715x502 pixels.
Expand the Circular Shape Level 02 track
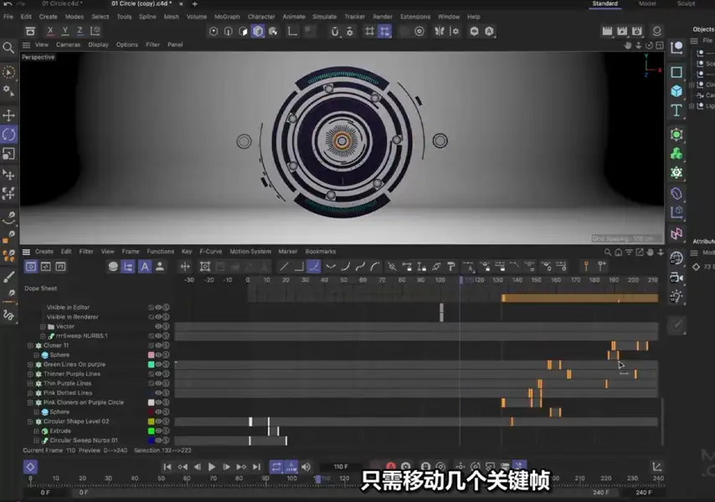(x=31, y=421)
